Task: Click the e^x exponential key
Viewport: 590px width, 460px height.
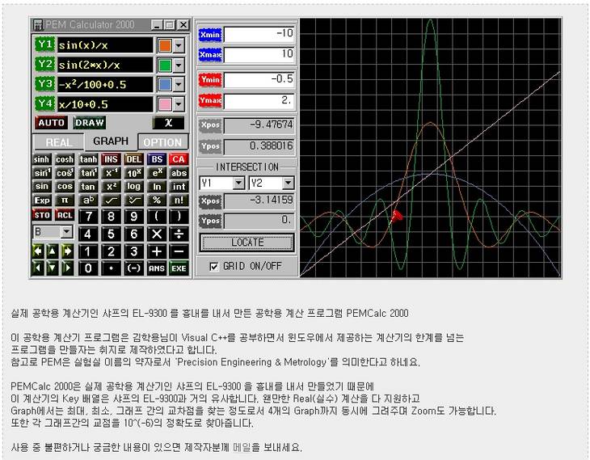Action: (157, 173)
